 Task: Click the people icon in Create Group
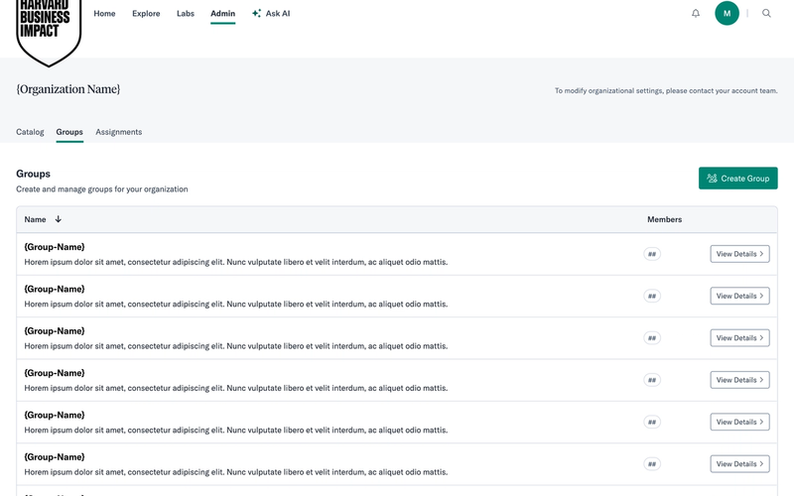point(712,179)
